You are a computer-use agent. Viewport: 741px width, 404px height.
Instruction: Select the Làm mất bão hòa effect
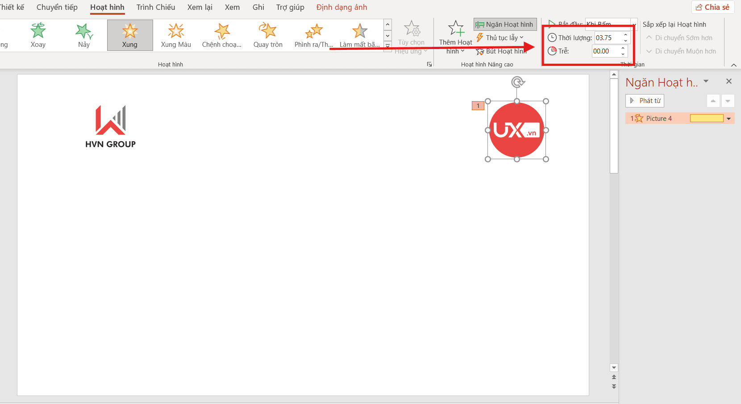[359, 35]
